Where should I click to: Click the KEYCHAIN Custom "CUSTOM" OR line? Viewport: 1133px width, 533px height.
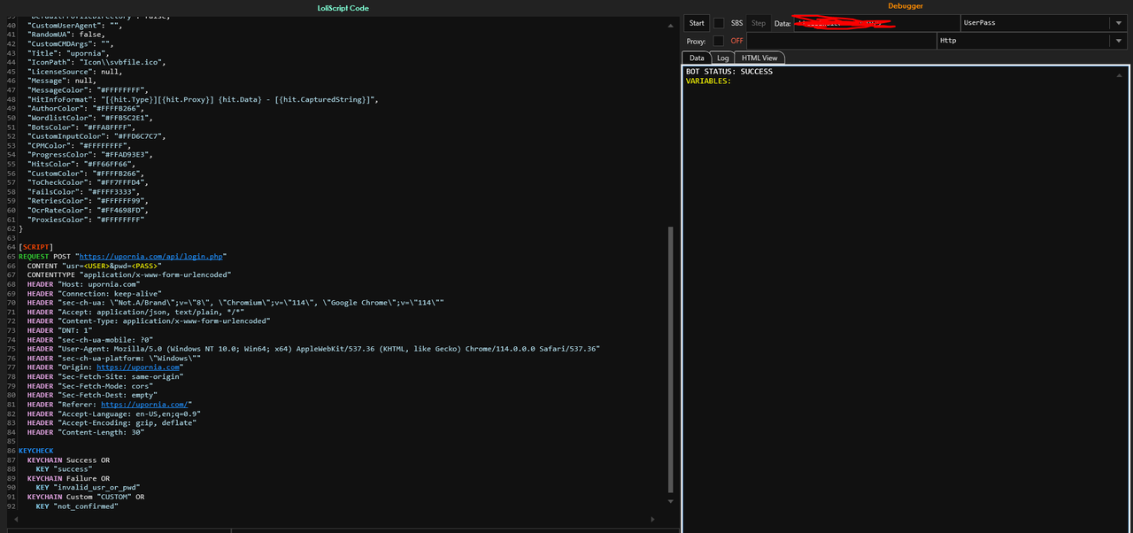pos(86,497)
